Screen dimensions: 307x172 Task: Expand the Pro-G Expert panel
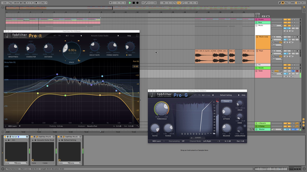pos(198,138)
